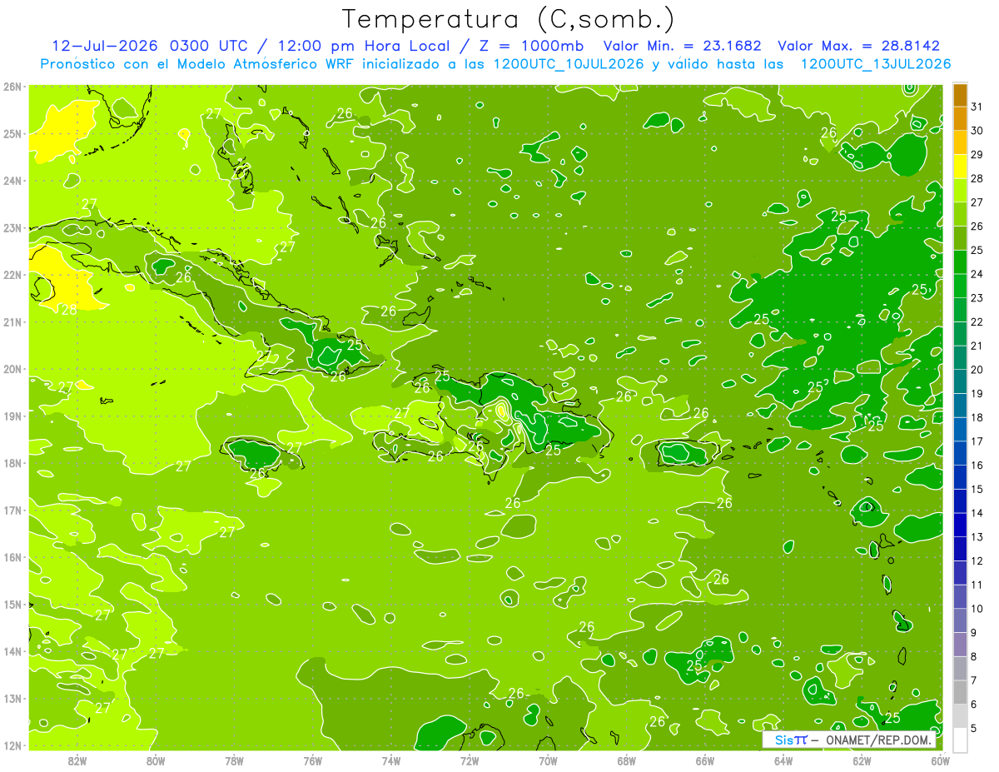
Task: Select the 72W longitude axis label
Action: pos(470,760)
